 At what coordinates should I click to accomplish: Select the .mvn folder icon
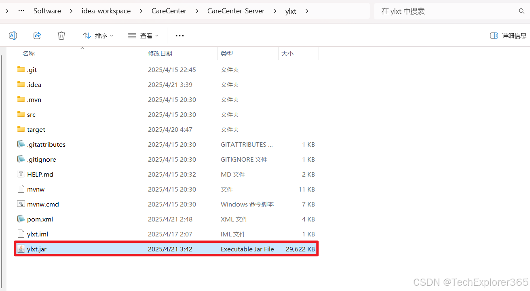[21, 99]
